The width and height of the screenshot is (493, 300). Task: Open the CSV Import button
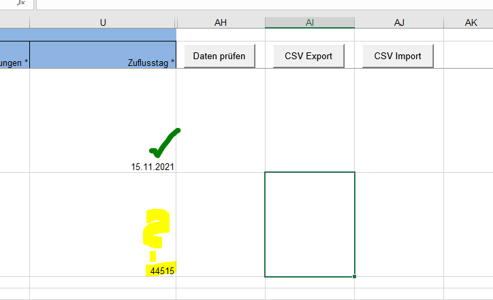(398, 56)
